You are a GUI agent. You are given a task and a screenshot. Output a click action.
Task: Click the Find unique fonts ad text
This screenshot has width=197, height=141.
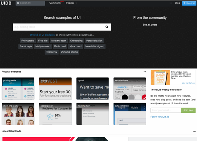181,75
